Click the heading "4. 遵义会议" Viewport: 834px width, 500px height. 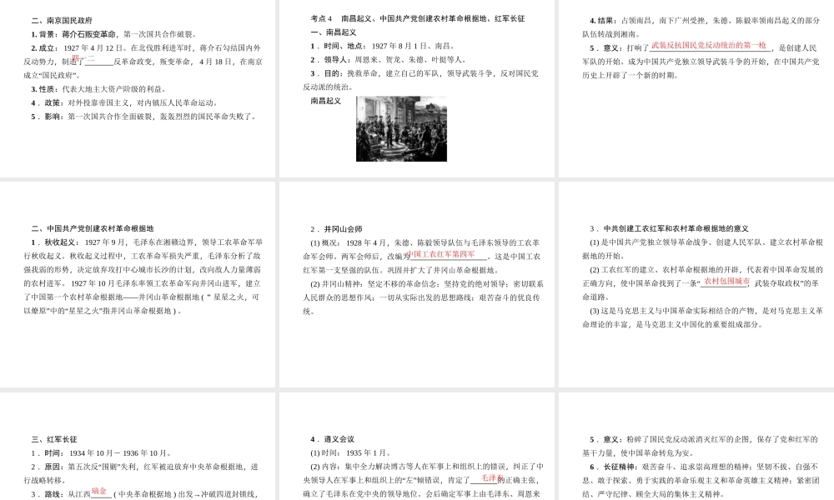(x=333, y=439)
